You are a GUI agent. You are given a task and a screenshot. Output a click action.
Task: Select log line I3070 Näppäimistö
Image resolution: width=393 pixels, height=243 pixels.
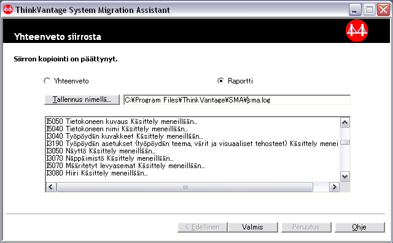point(110,158)
